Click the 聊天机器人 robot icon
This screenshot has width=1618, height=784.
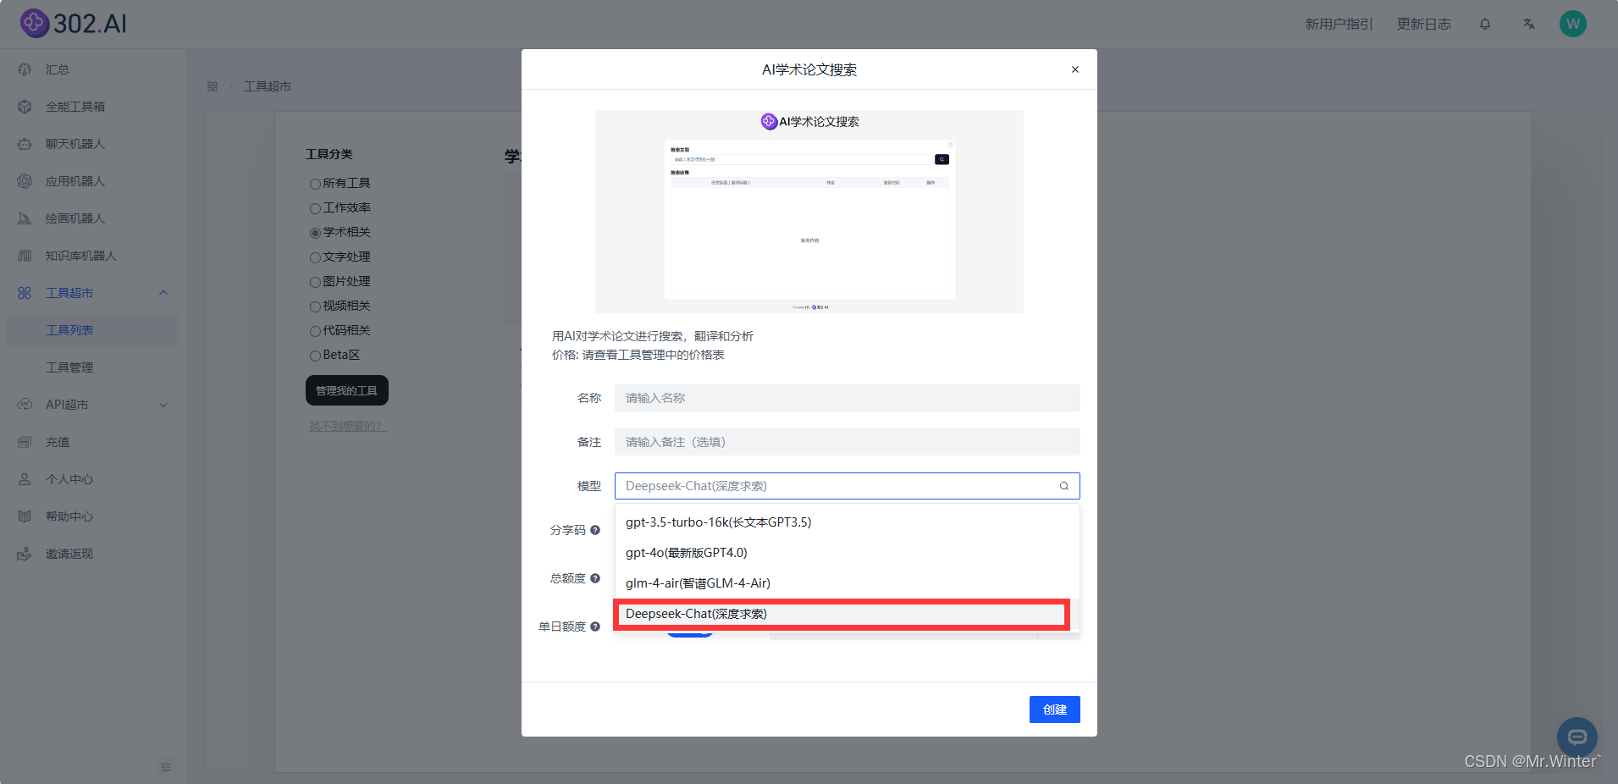[25, 144]
